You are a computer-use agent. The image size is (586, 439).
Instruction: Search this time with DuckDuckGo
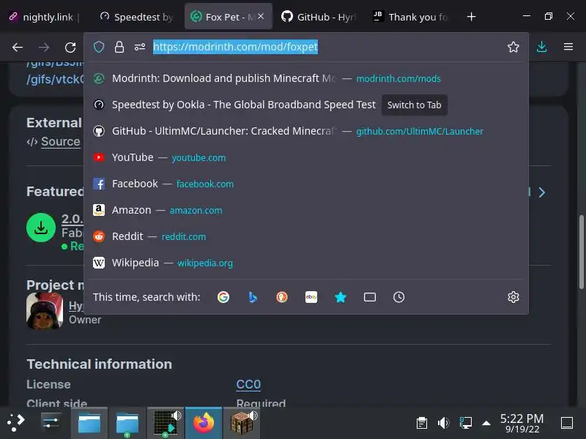click(x=282, y=297)
